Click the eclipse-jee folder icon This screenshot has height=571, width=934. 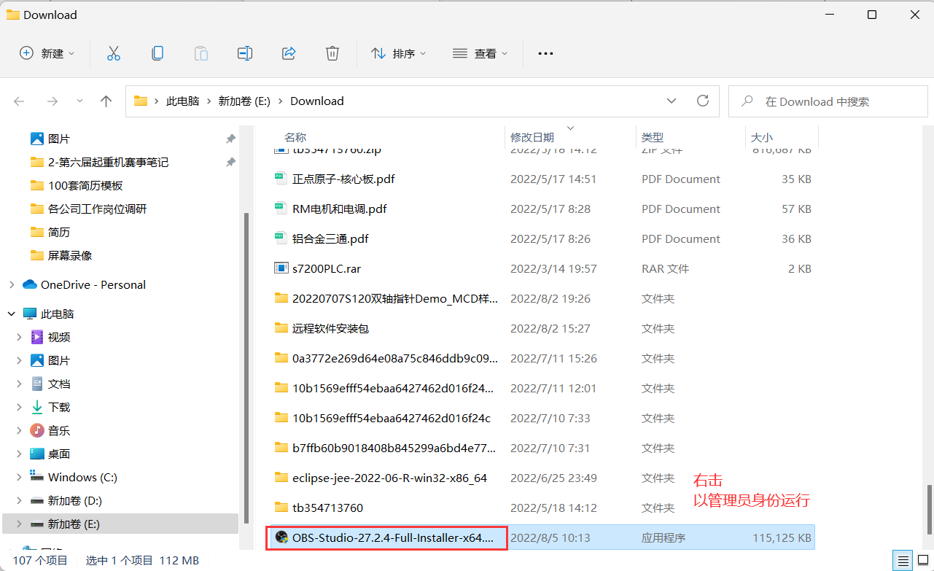point(281,478)
